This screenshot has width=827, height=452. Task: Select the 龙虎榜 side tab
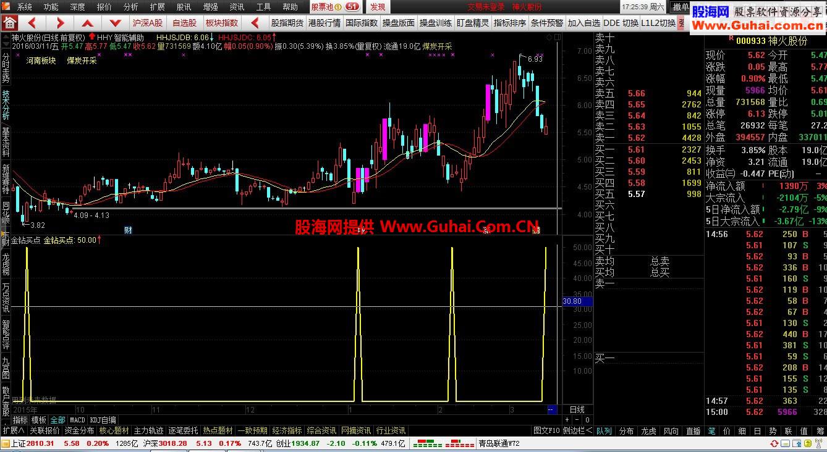(x=6, y=264)
